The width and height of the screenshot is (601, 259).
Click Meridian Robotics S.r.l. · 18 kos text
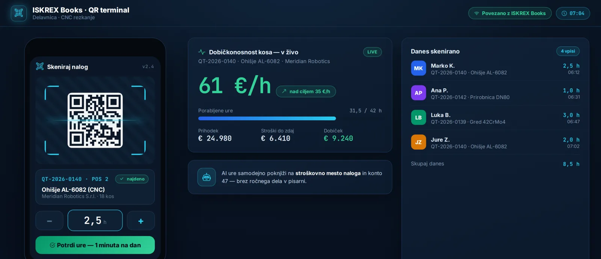(x=78, y=196)
